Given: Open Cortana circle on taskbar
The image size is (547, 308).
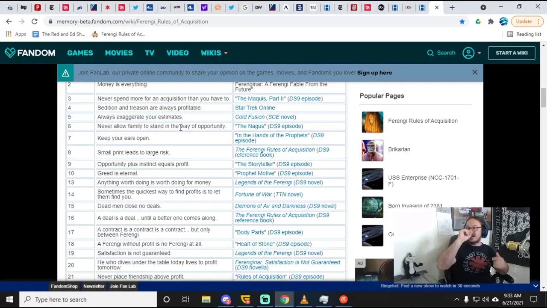Looking at the screenshot, I should (167, 299).
